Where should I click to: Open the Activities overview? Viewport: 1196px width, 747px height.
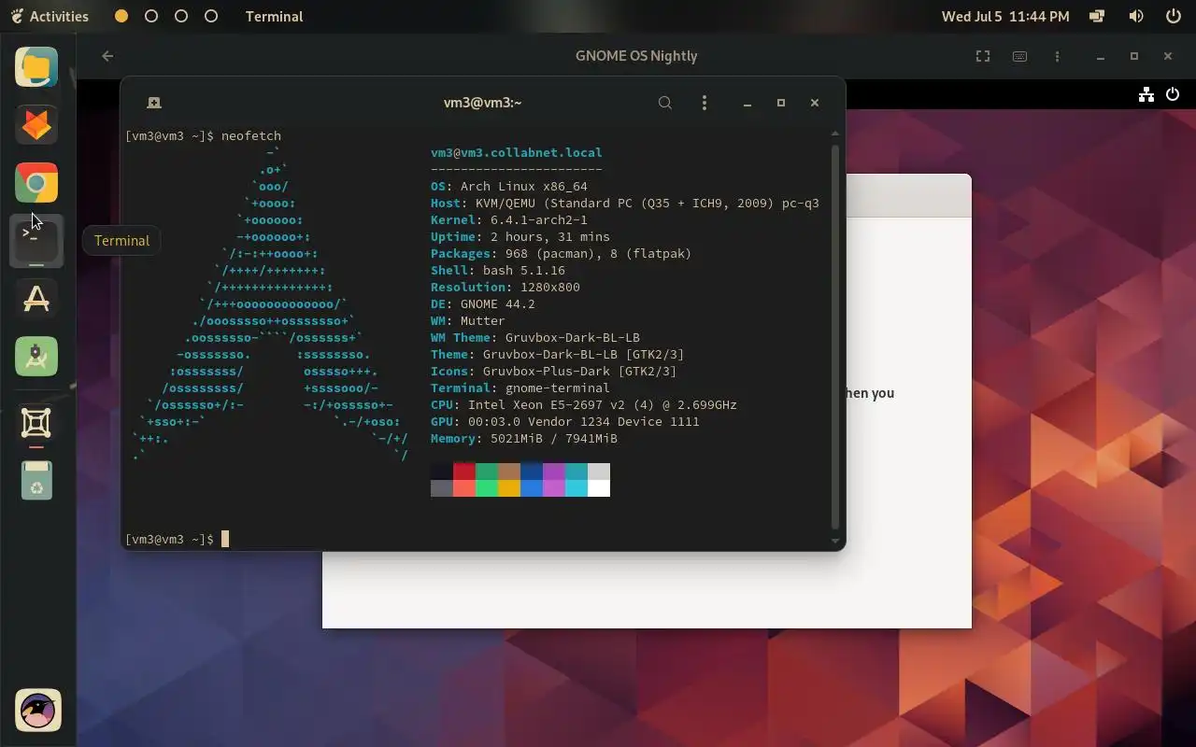click(50, 16)
